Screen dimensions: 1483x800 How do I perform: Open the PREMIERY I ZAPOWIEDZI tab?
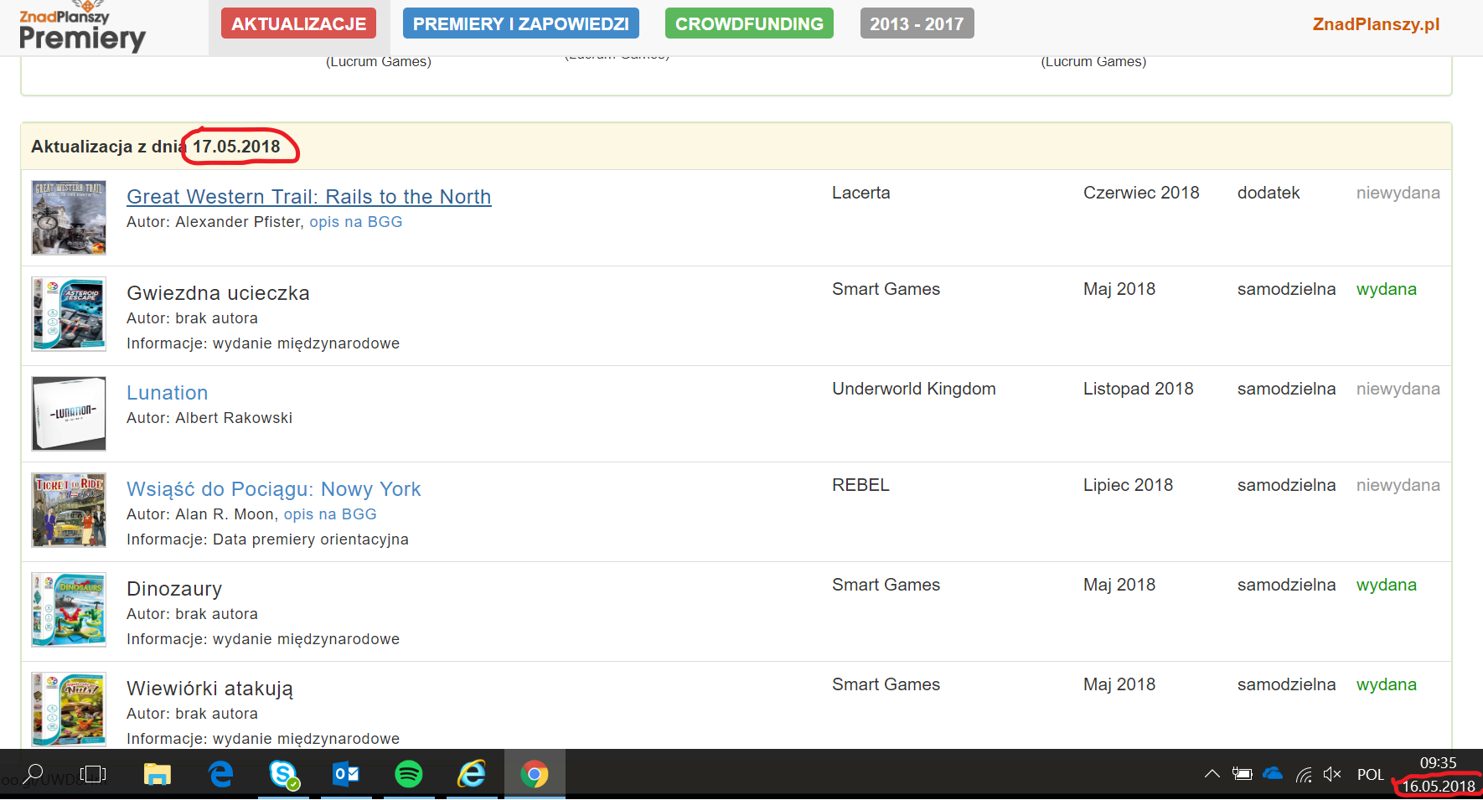[520, 23]
